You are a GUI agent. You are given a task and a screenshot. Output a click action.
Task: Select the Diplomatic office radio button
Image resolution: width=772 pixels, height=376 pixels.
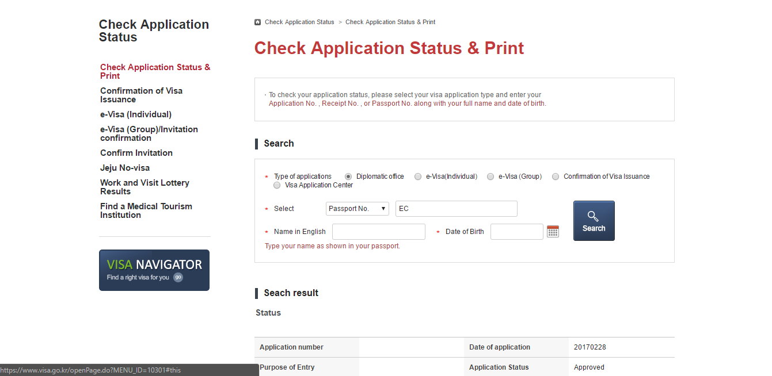[348, 177]
